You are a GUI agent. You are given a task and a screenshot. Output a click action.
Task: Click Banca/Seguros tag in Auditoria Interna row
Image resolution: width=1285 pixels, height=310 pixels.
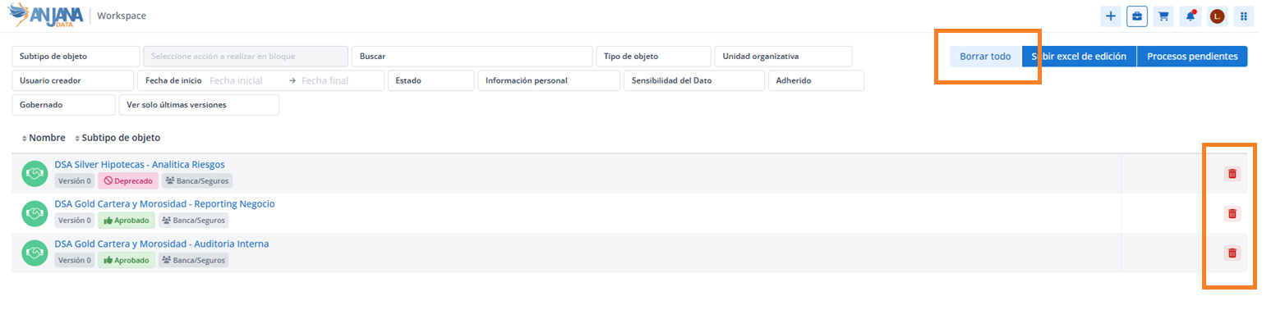[x=193, y=260]
